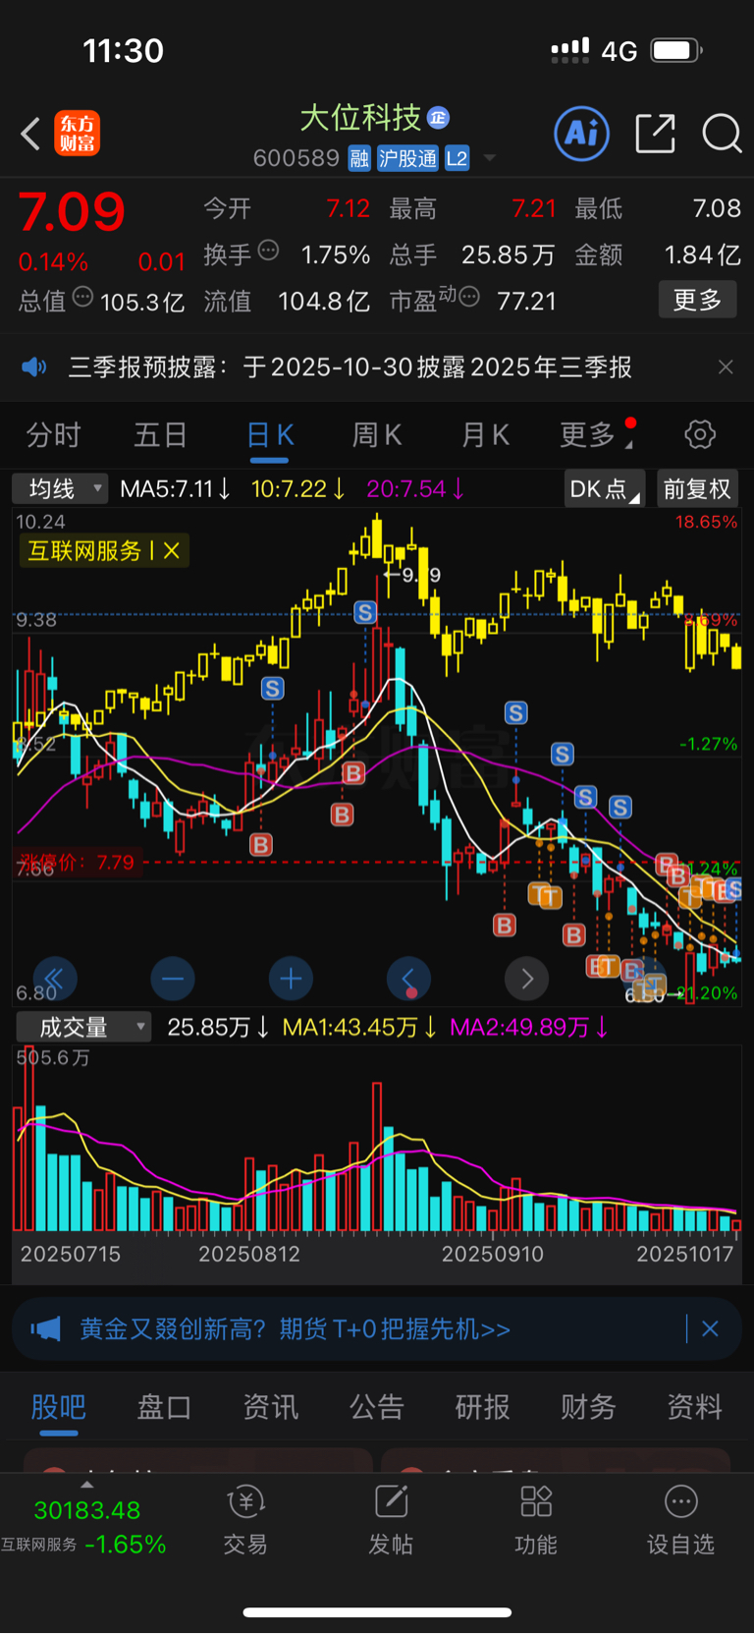Tap the MA5:7.11 moving average value
The image size is (754, 1634).
[x=175, y=488]
